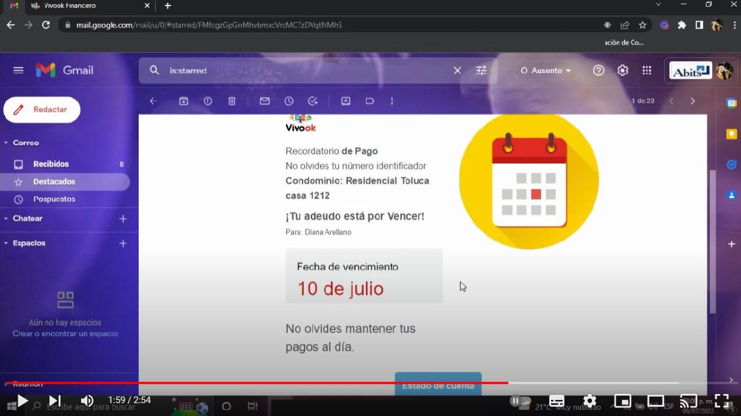Click the Estado de cuenta button
Viewport: 741px width, 416px height.
438,384
